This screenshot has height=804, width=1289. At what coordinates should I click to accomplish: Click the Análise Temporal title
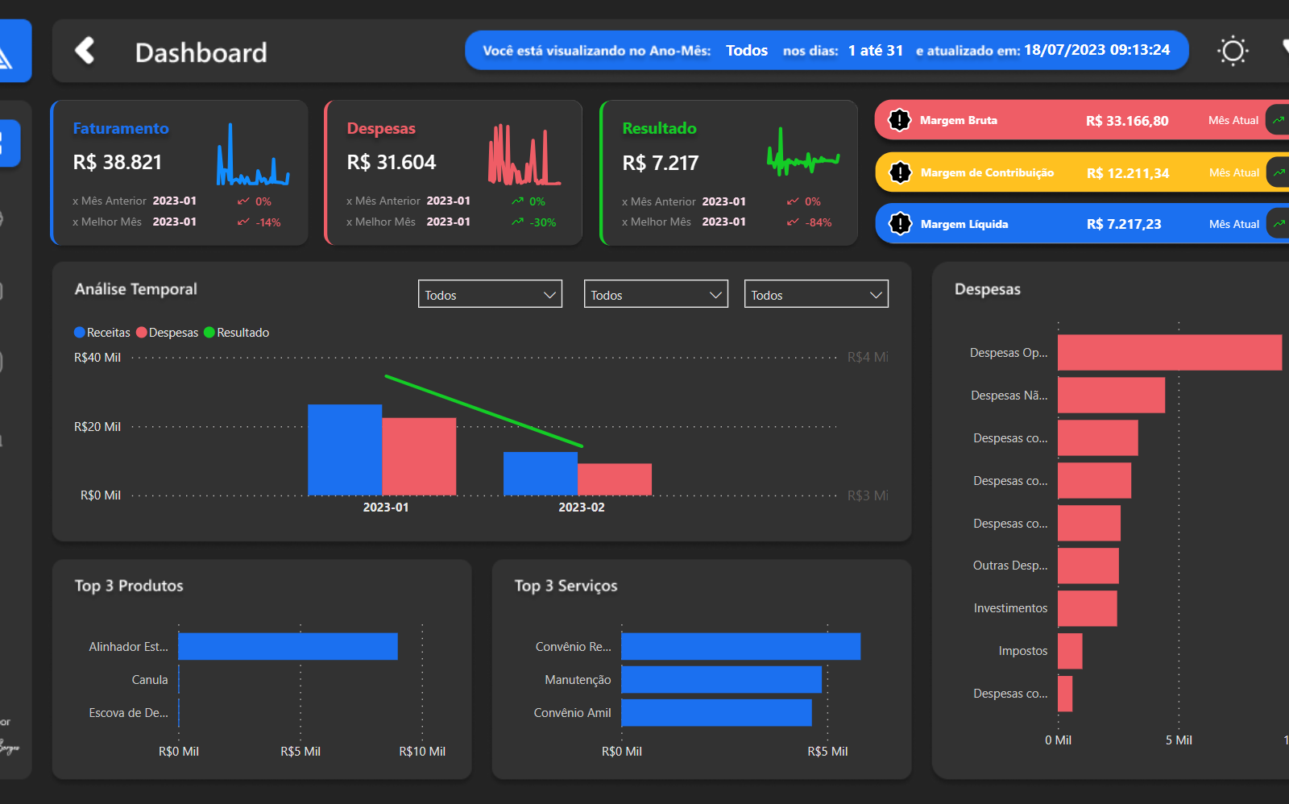pos(136,289)
